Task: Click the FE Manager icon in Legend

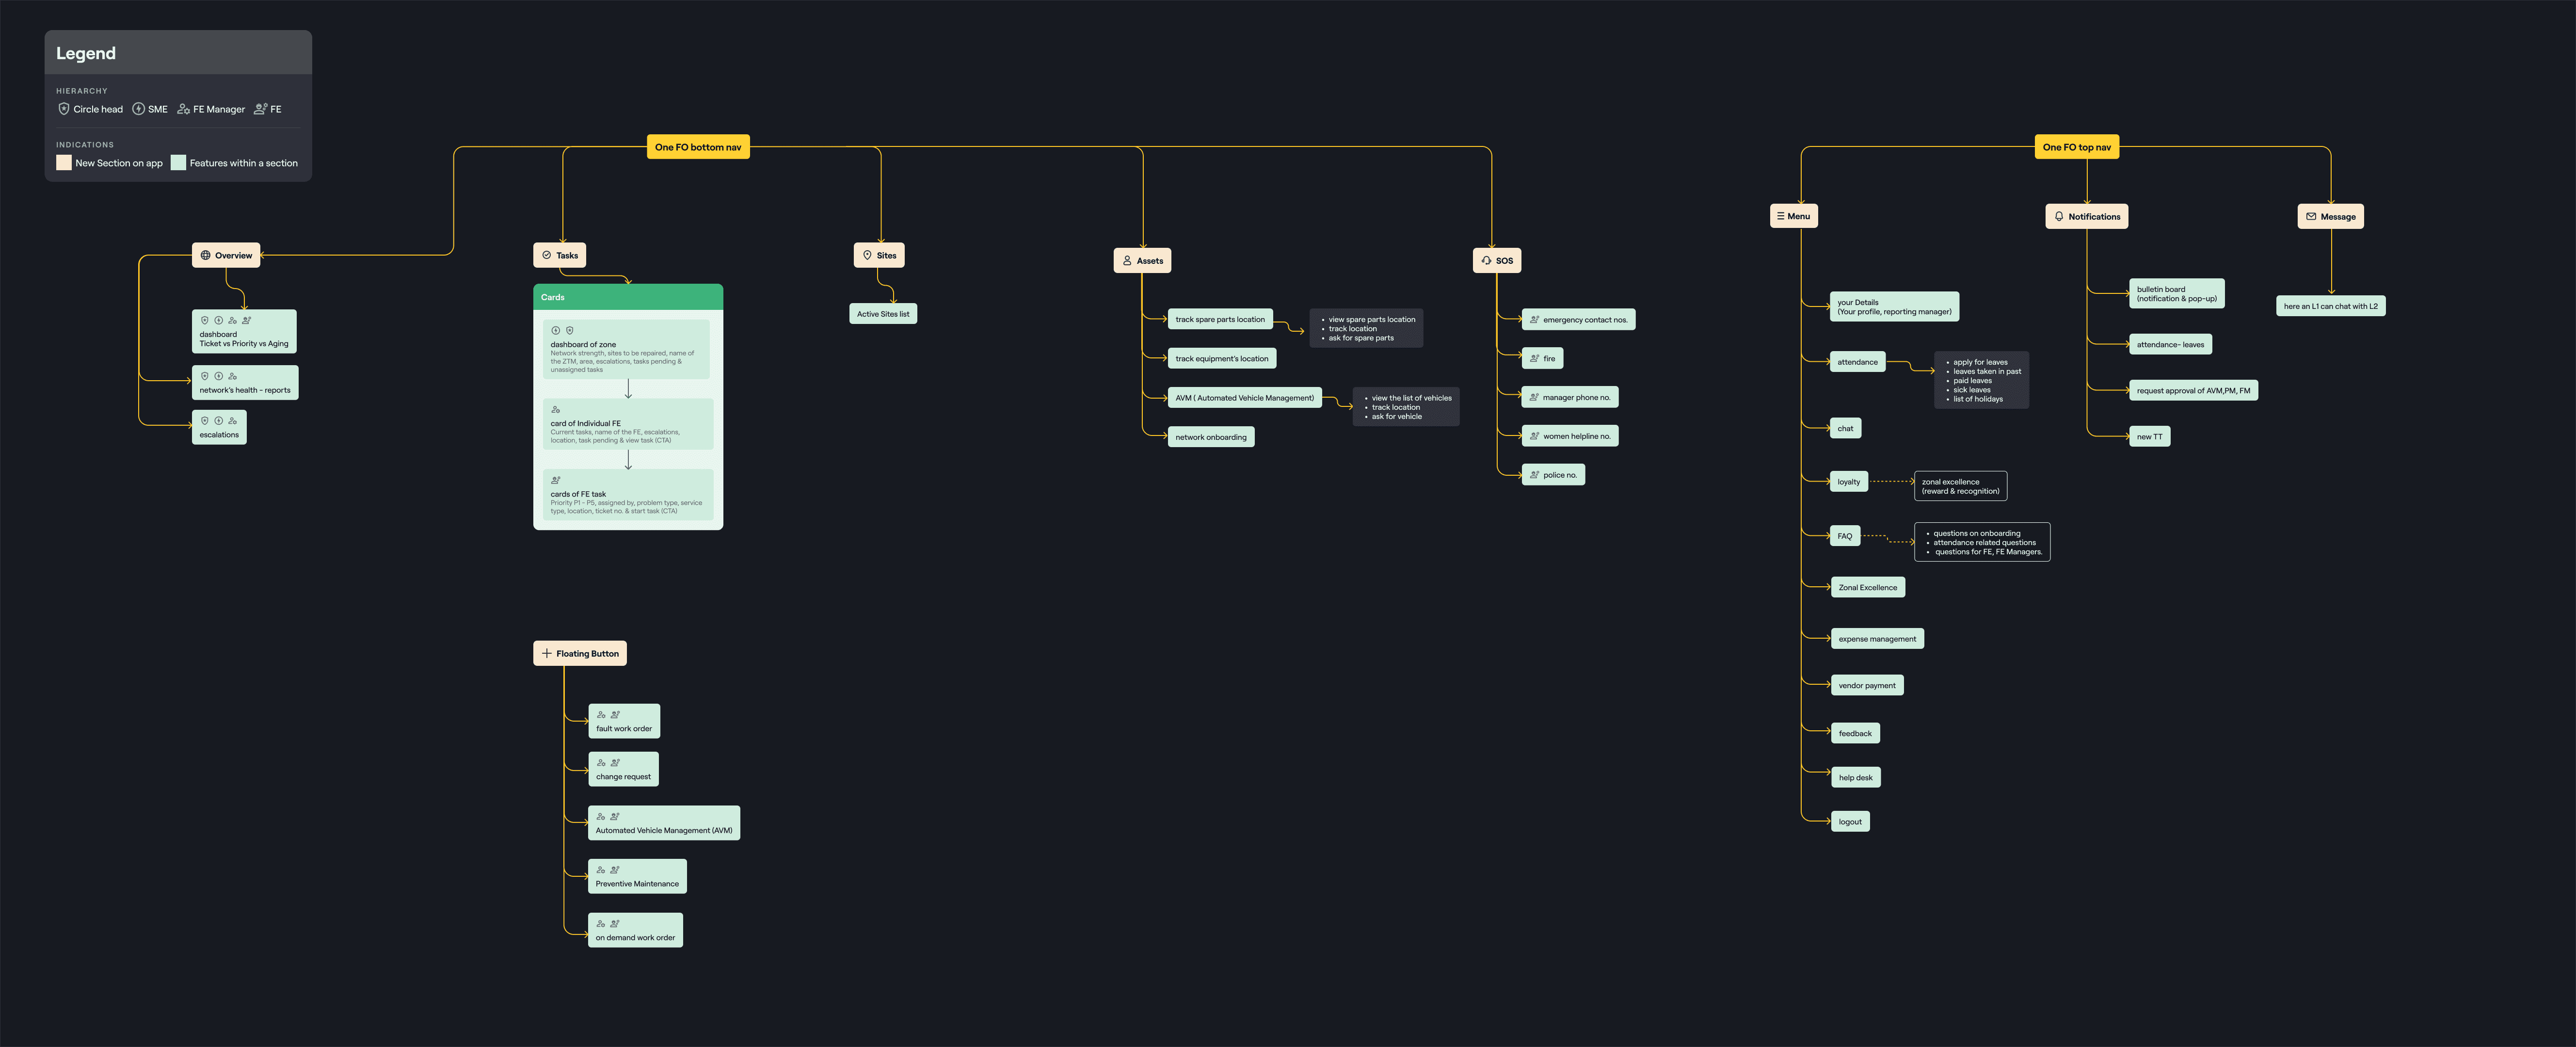Action: click(x=184, y=109)
